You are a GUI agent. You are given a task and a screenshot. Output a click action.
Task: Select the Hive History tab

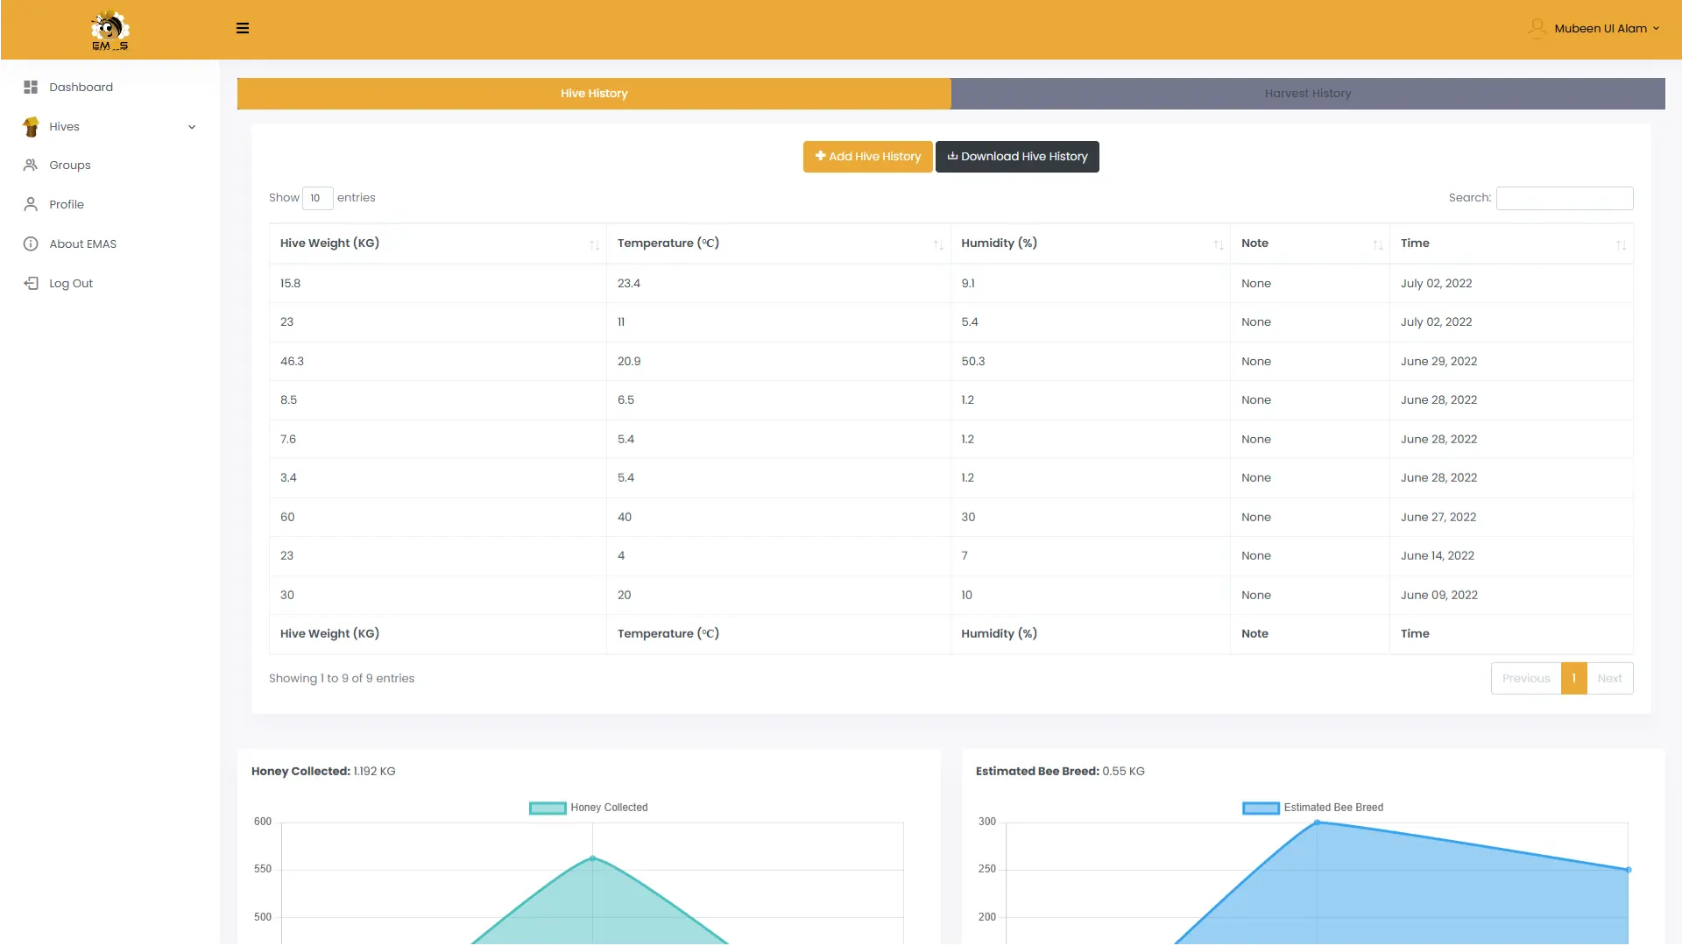click(x=594, y=94)
